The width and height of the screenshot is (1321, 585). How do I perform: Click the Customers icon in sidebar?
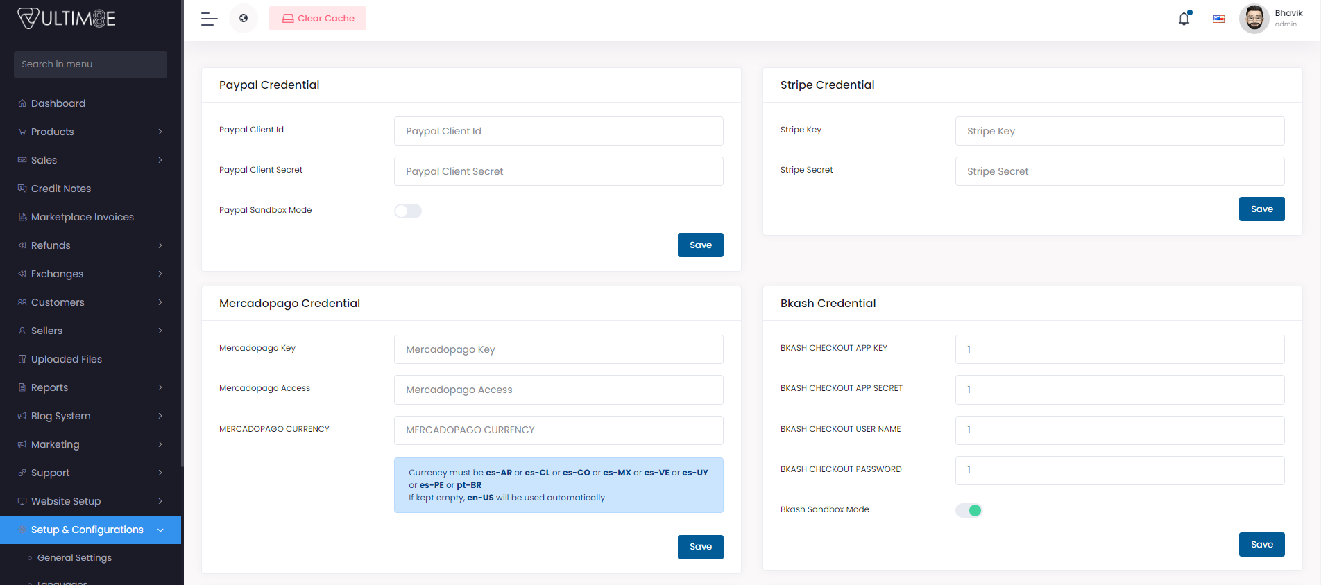pos(22,302)
